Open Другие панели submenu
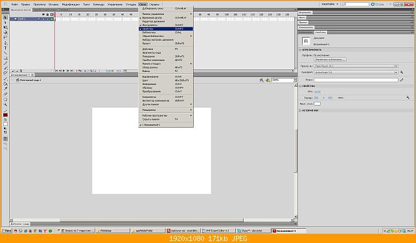Screen dimensions: 416x243 [x=166, y=104]
